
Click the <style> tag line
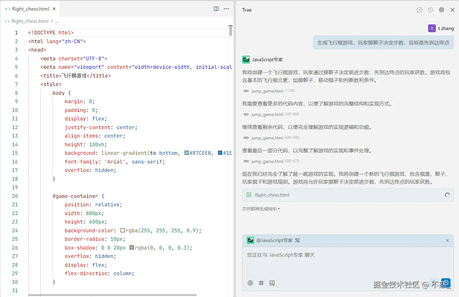pyautogui.click(x=51, y=84)
